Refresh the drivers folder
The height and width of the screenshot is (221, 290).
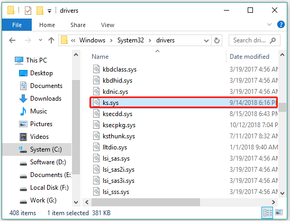(217, 40)
